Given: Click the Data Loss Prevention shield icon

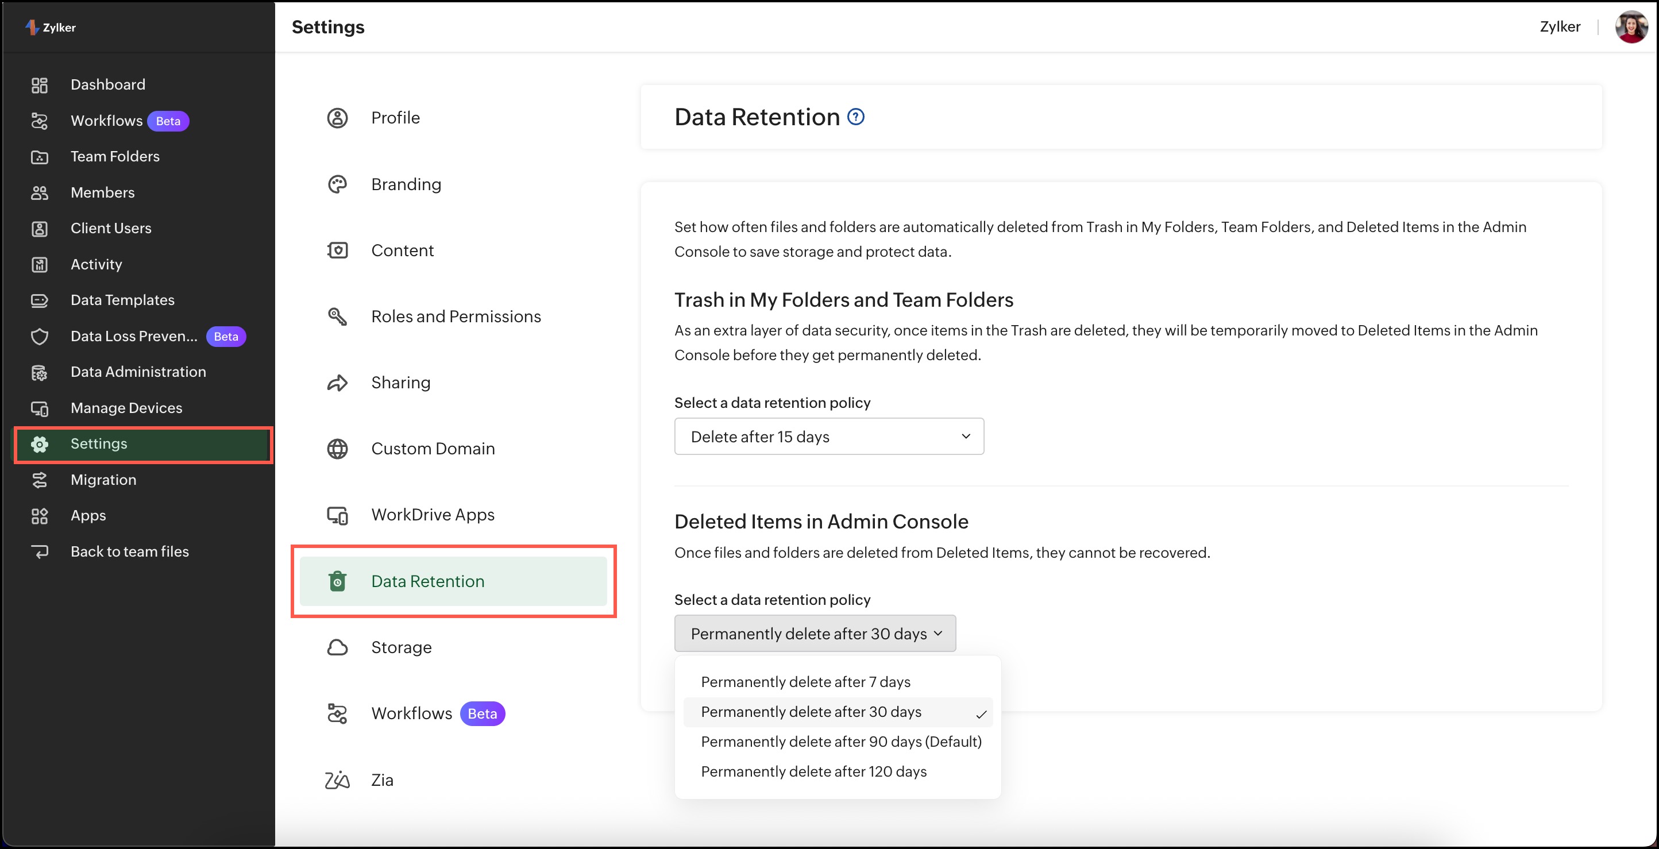Looking at the screenshot, I should [39, 336].
